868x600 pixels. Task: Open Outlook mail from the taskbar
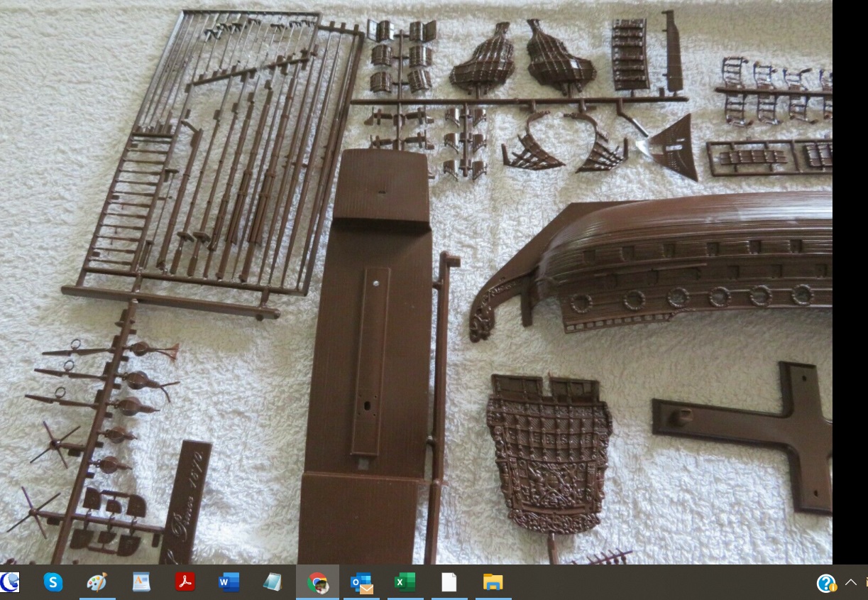pyautogui.click(x=362, y=582)
